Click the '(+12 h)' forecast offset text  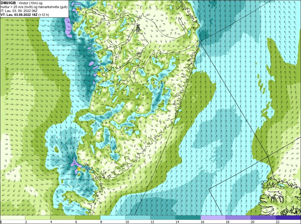coord(44,15)
